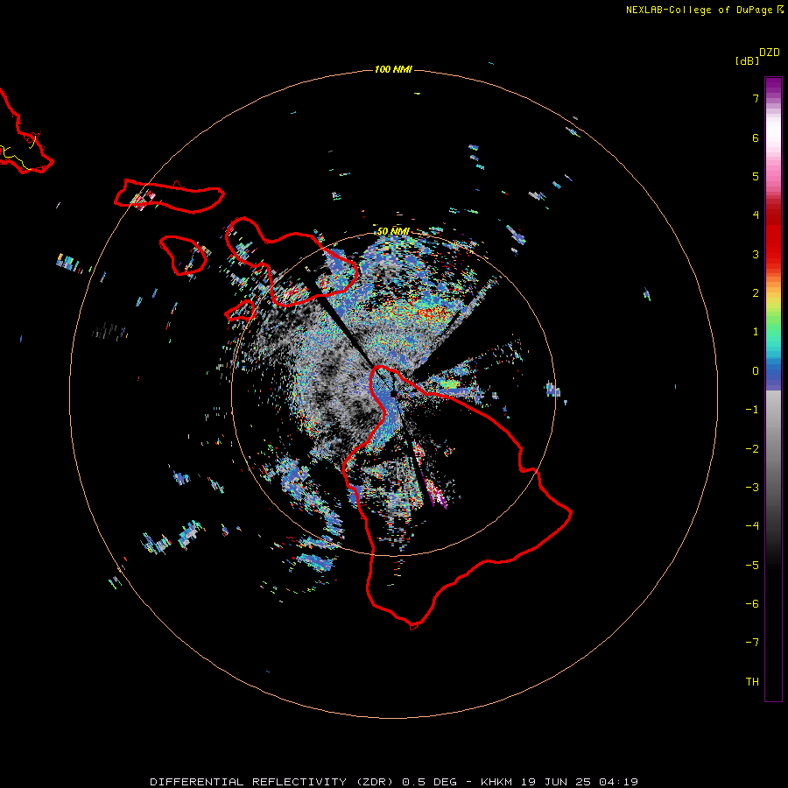Click the -7 tick label on the scale
788x788 pixels.
point(752,643)
